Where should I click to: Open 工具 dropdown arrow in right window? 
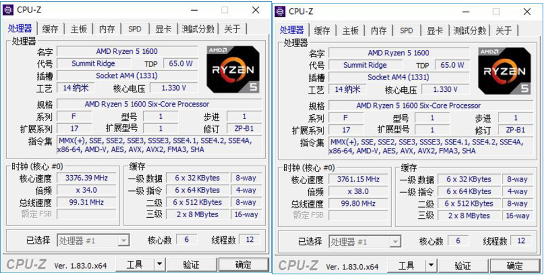[431, 266]
